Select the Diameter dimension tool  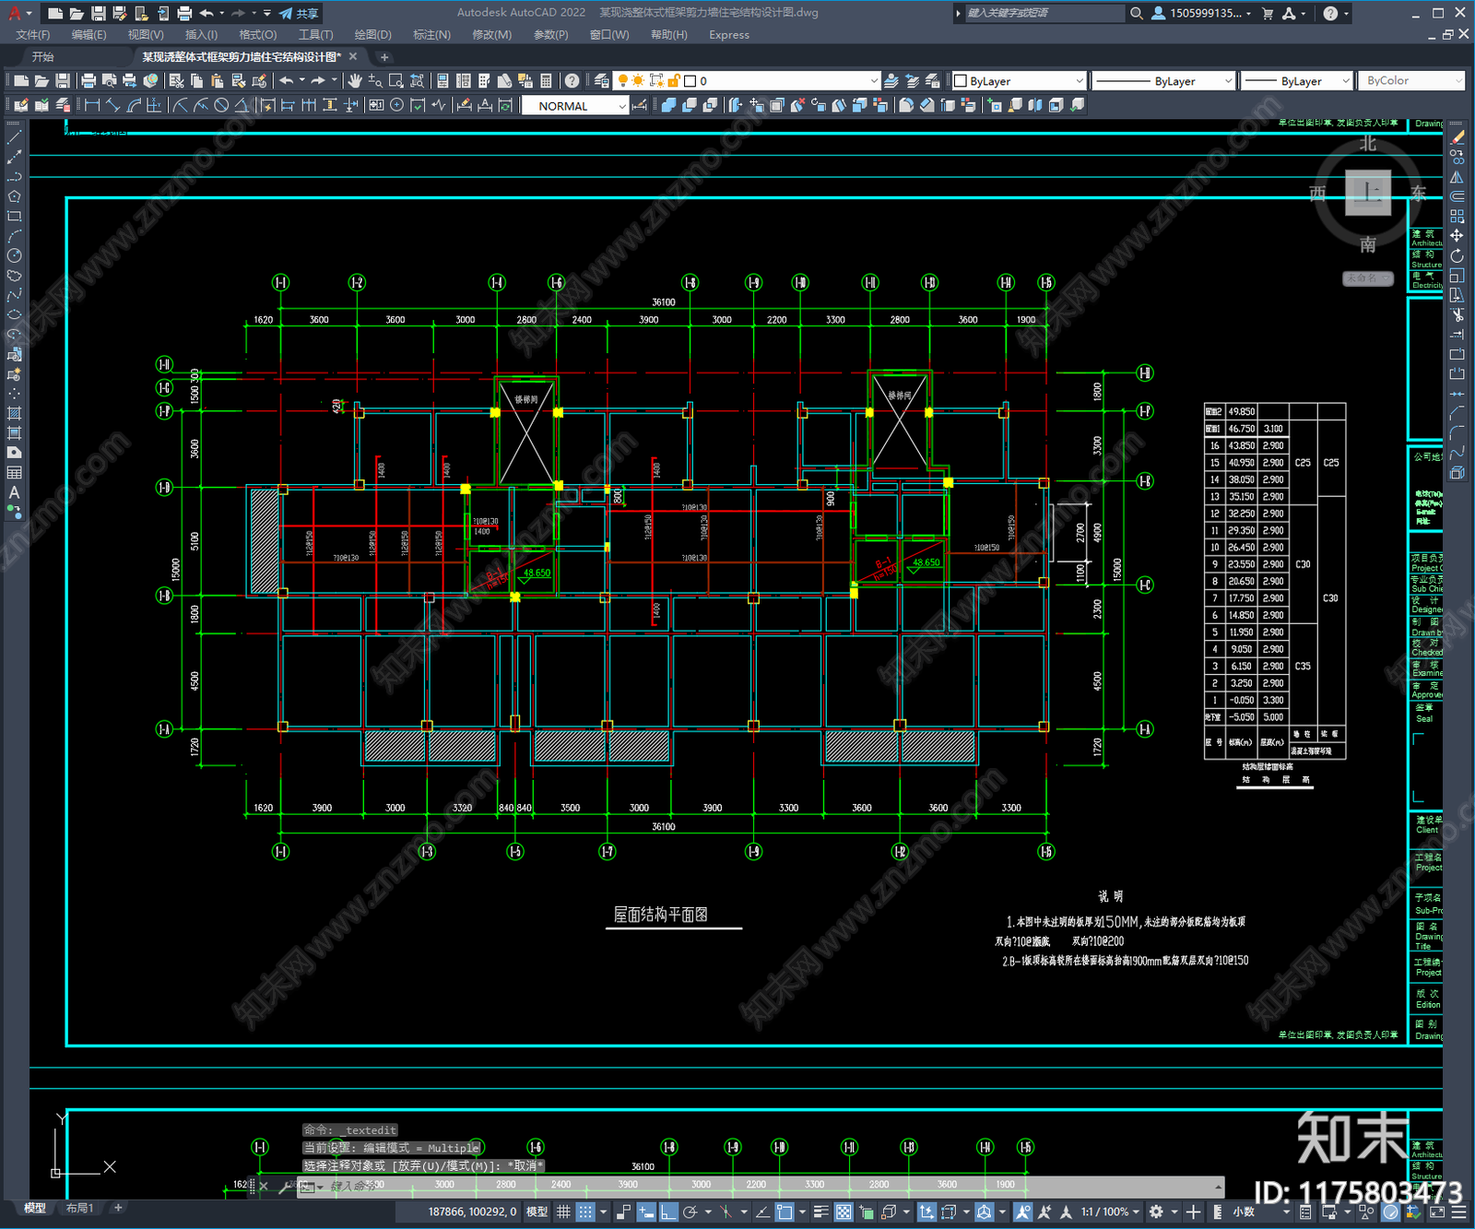[221, 105]
